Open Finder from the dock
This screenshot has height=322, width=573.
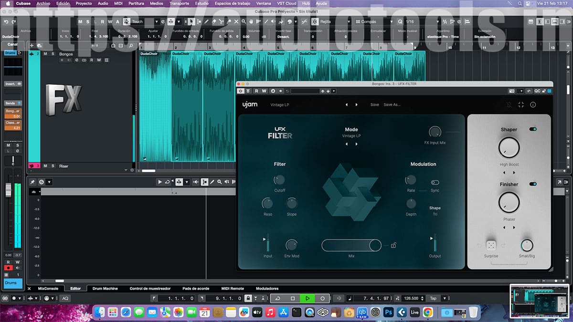point(100,312)
